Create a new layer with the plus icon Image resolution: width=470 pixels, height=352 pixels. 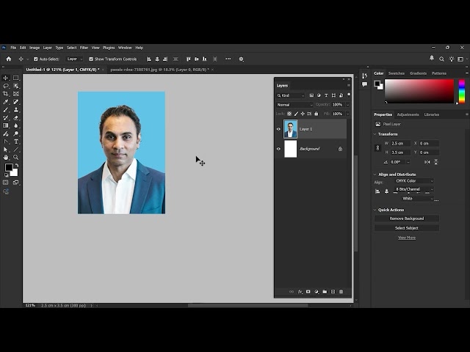point(333,292)
